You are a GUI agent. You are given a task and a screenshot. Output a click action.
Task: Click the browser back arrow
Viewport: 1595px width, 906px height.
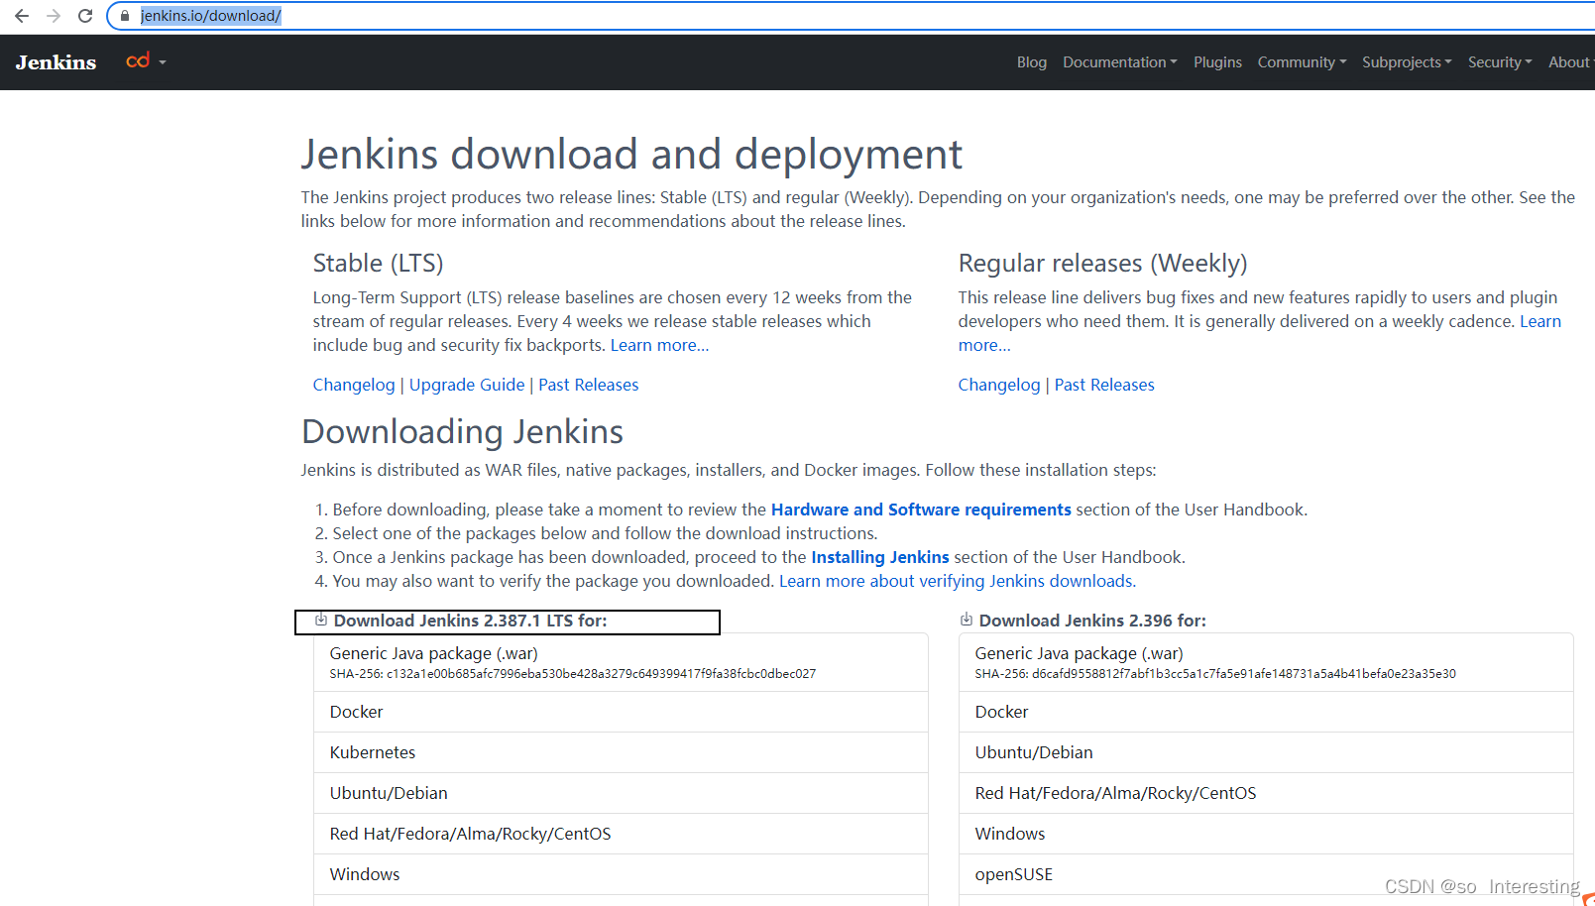[x=21, y=16]
